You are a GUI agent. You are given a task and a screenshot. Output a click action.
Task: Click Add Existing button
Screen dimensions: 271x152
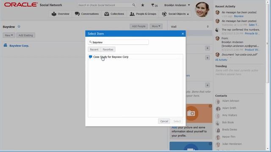(25, 35)
